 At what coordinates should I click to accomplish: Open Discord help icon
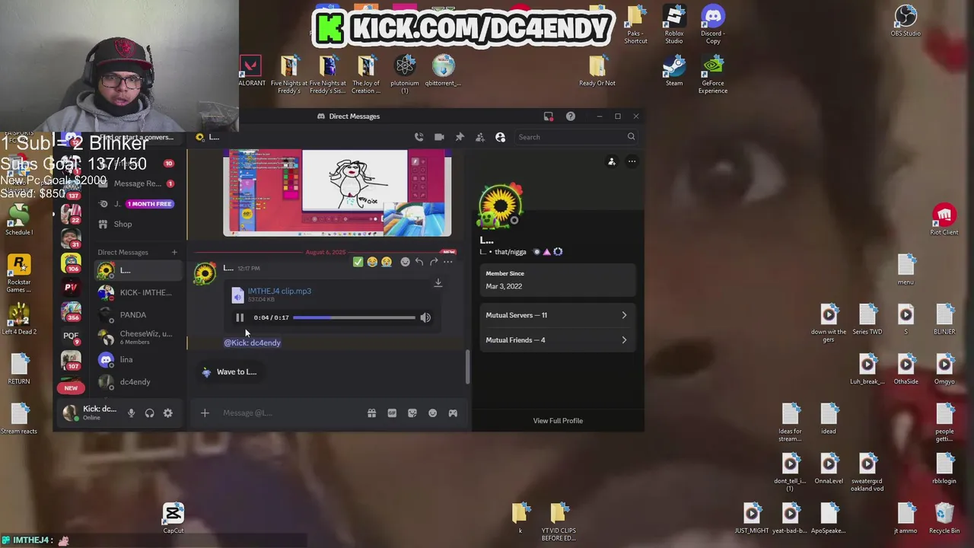pos(571,116)
